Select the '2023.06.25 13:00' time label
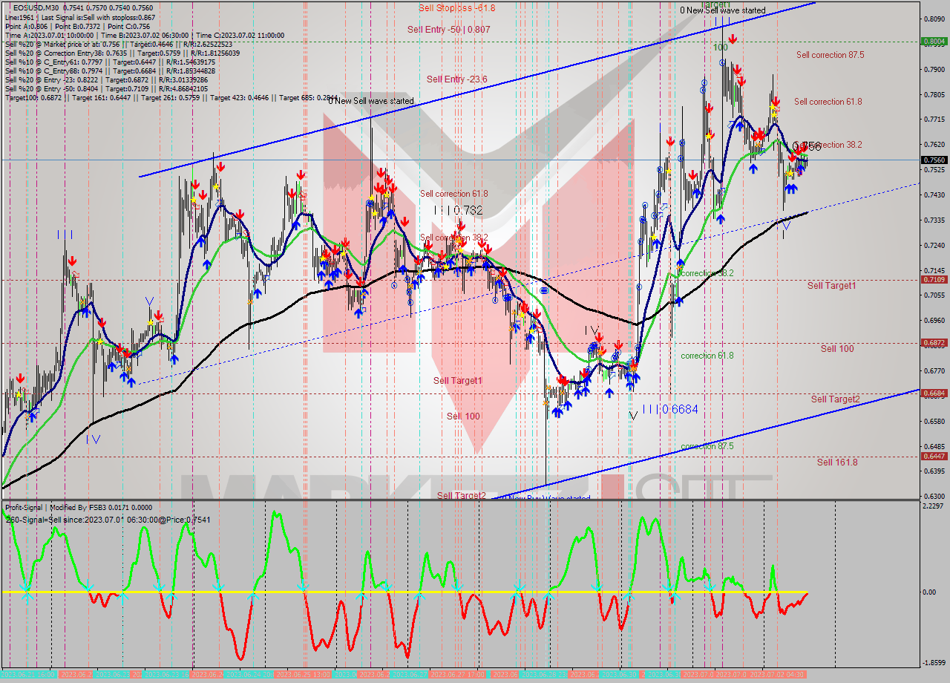Image resolution: width=950 pixels, height=683 pixels. tap(304, 674)
